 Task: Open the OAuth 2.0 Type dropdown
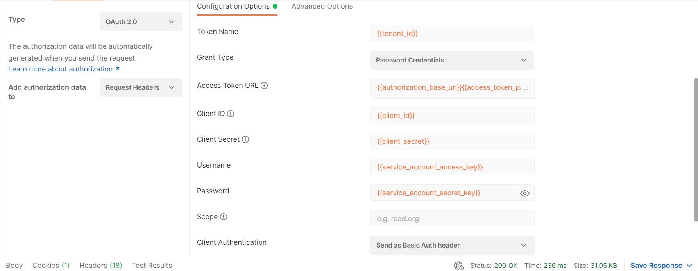[141, 22]
